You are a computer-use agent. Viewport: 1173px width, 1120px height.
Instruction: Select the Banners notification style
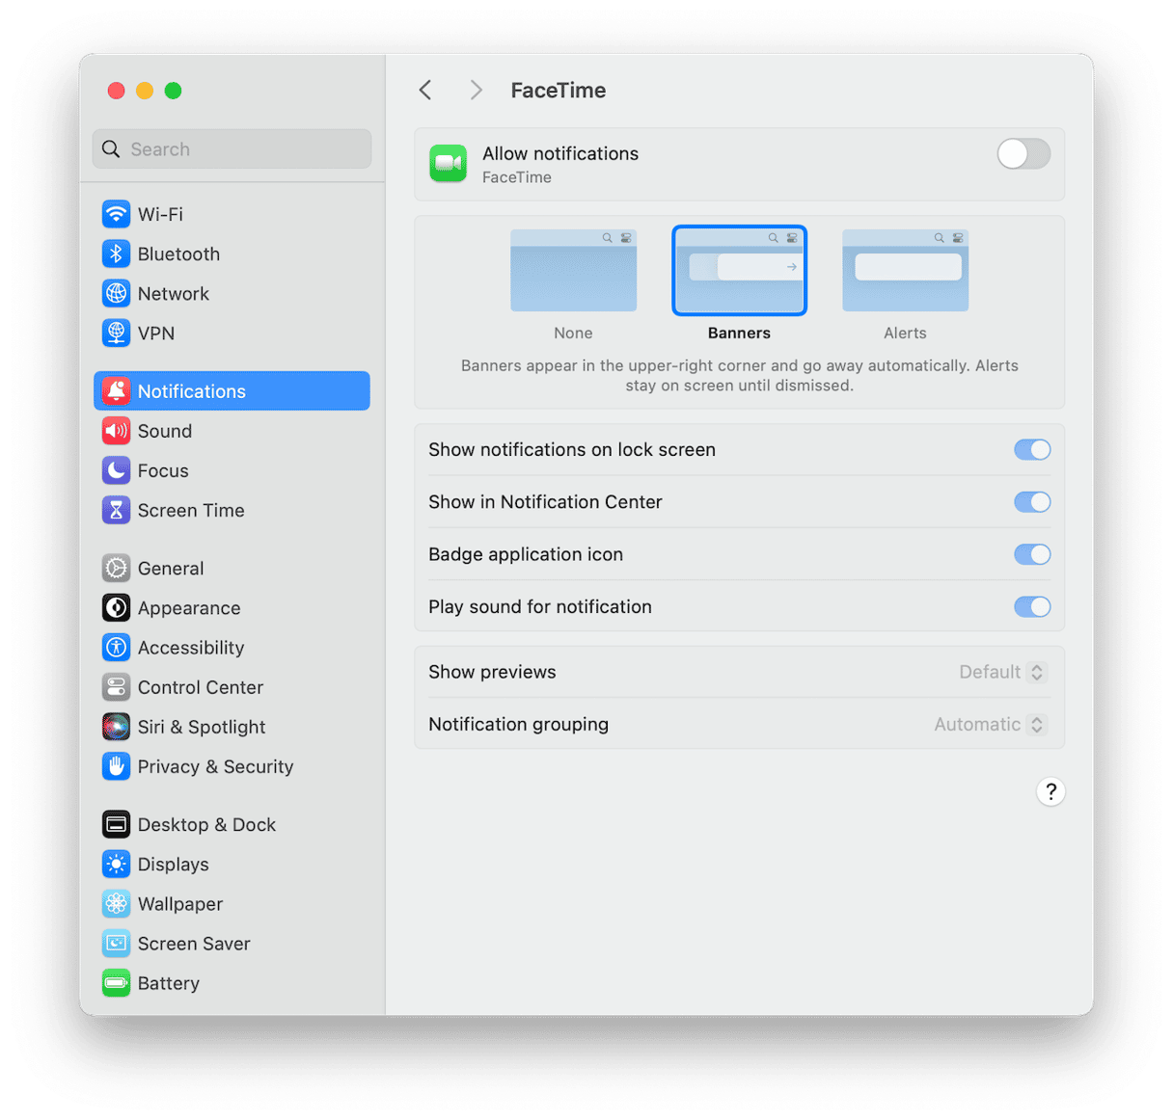click(739, 271)
